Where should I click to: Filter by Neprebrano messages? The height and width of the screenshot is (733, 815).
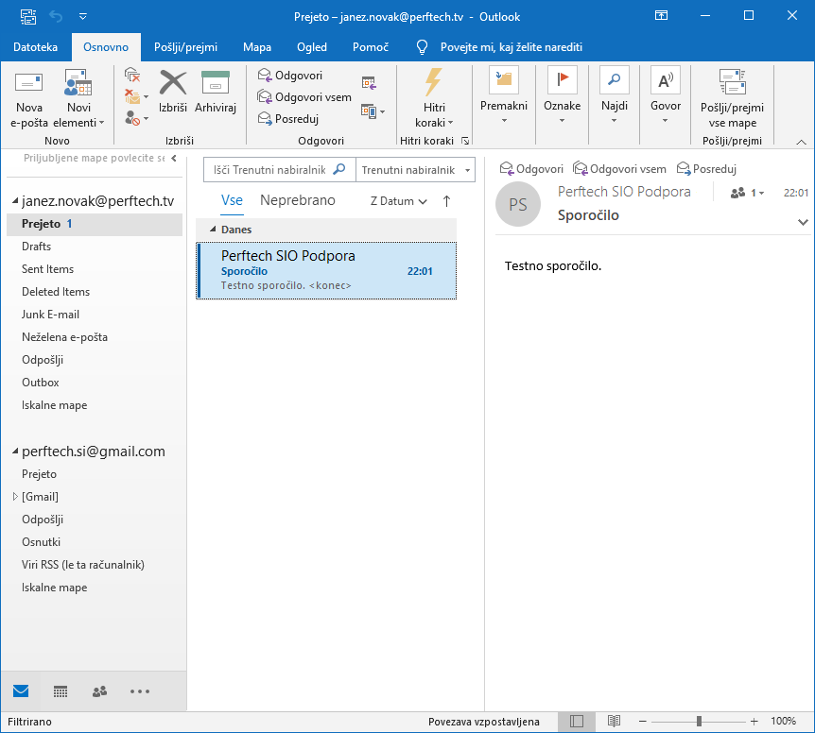[297, 200]
